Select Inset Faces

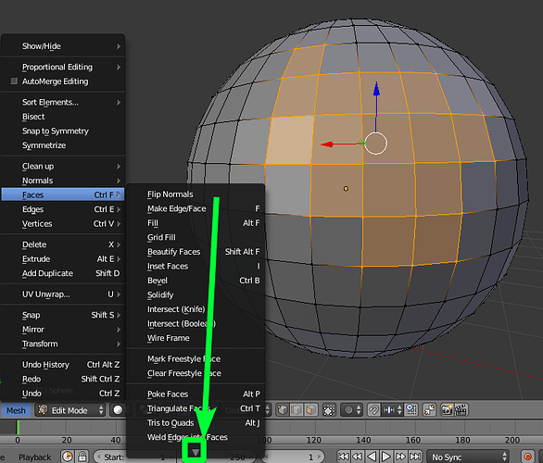196,266
